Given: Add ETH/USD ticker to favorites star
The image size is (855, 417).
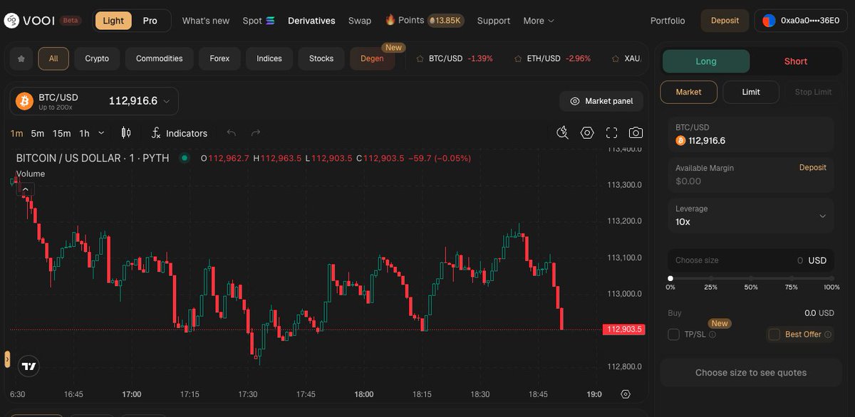Looking at the screenshot, I should 518,58.
